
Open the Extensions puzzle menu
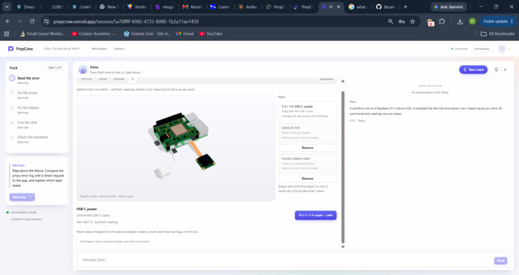[442, 21]
